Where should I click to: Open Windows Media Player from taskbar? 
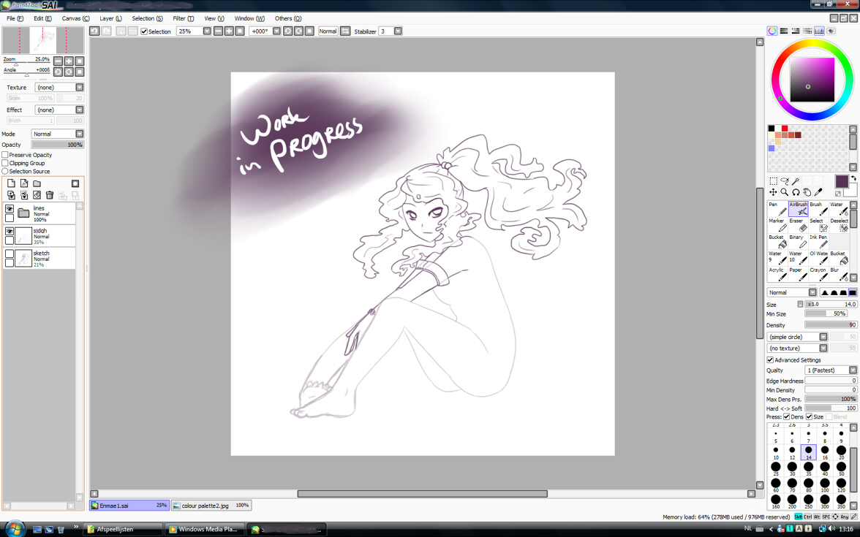(204, 529)
